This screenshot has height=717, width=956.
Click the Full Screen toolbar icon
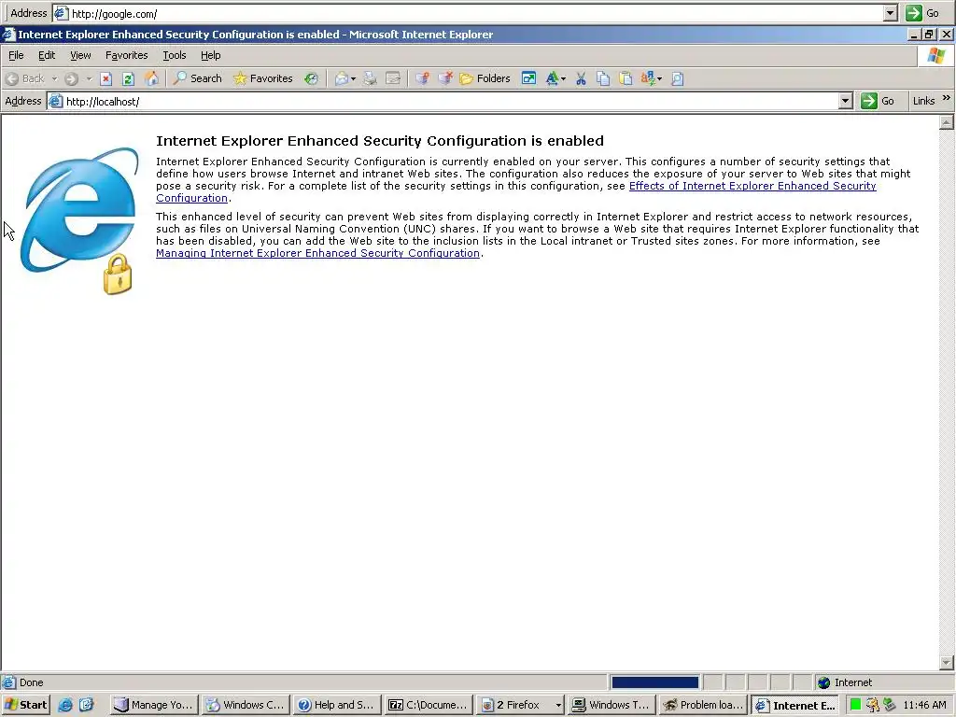528,78
